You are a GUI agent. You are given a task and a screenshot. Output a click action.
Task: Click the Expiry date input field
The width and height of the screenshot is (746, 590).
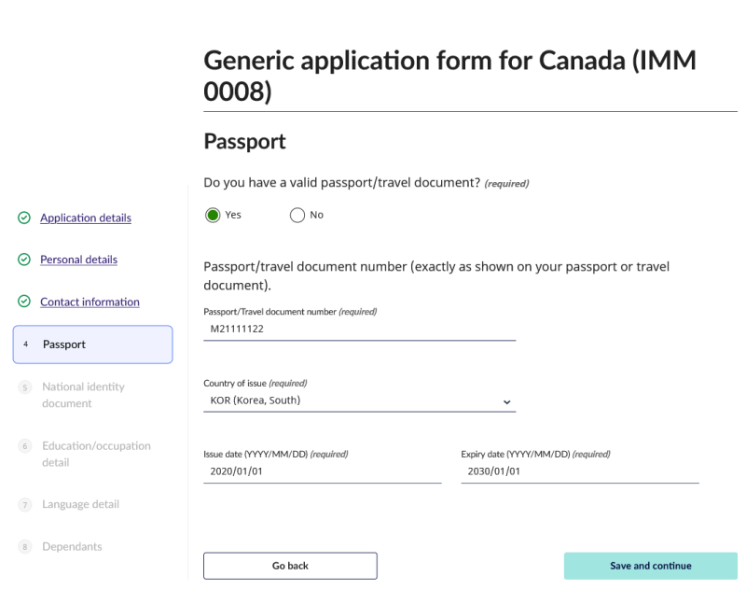tap(579, 471)
